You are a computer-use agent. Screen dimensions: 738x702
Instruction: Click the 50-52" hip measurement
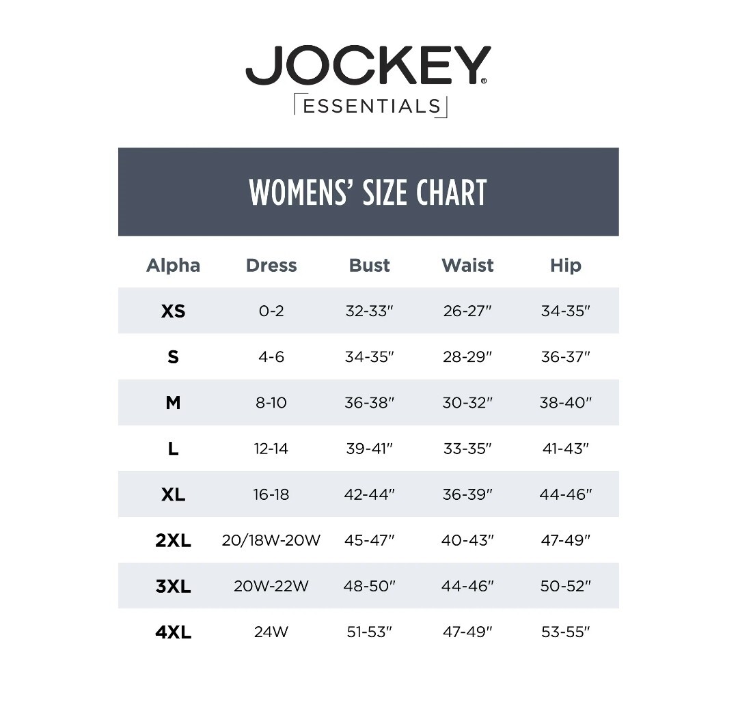pos(566,586)
